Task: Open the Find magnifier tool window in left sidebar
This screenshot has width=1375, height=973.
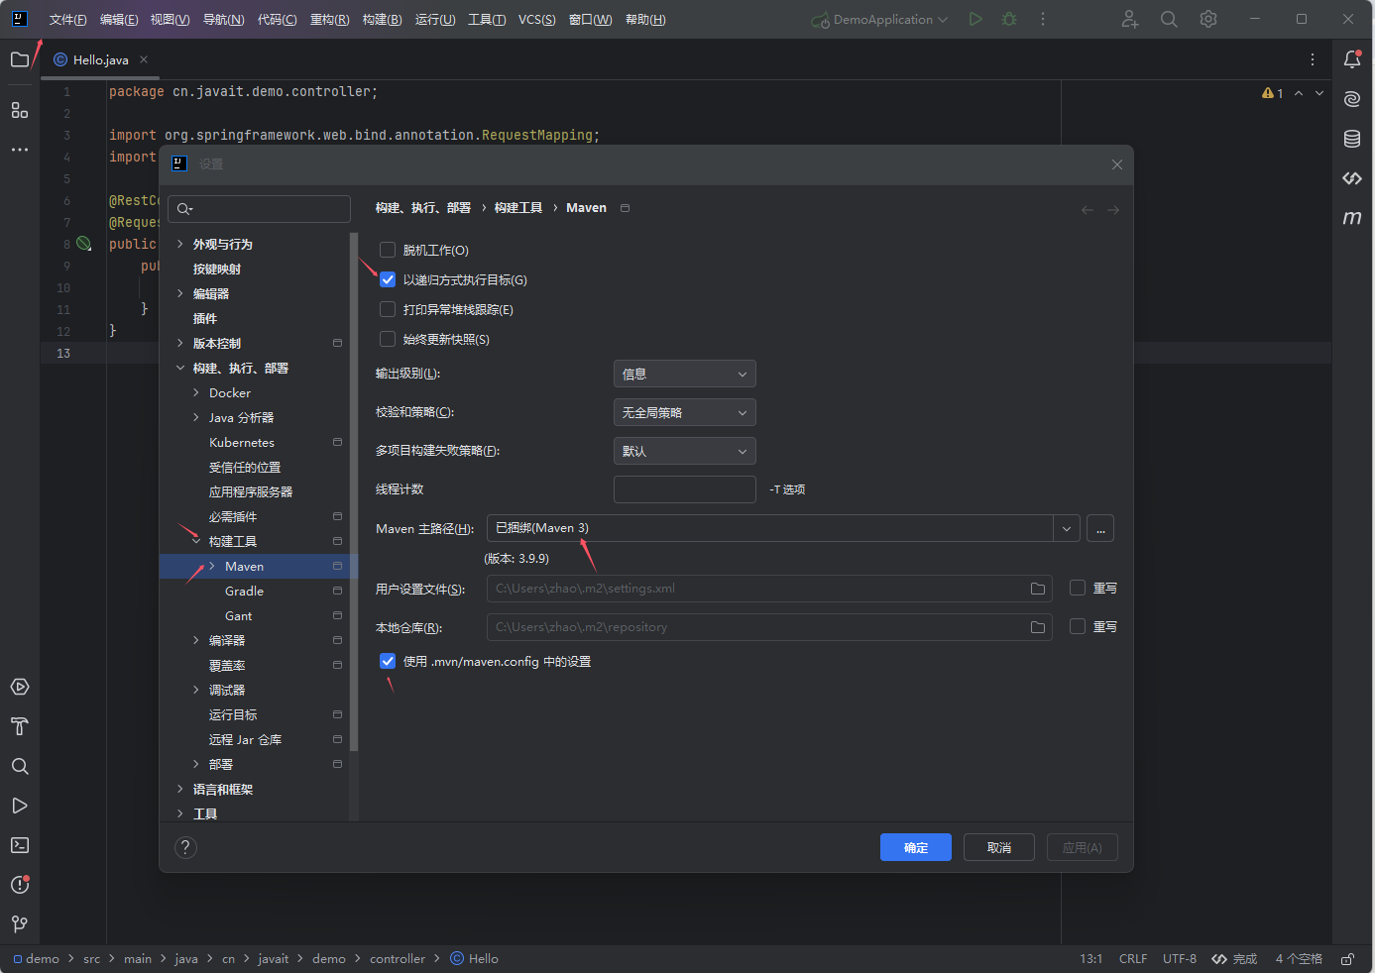Action: coord(20,766)
